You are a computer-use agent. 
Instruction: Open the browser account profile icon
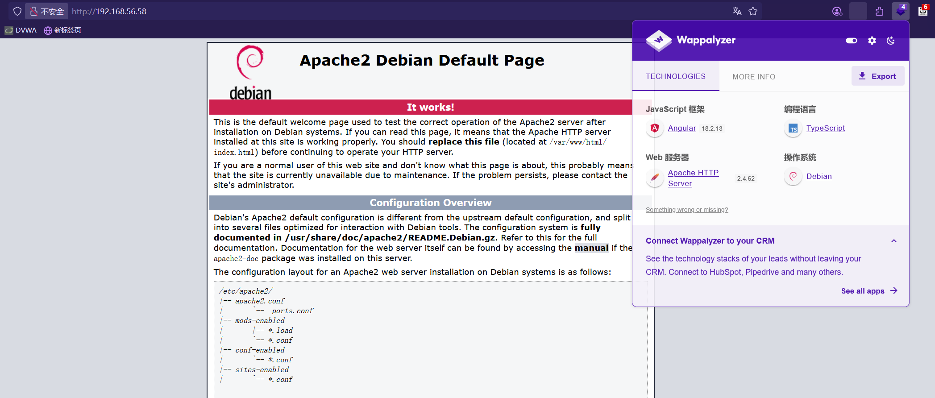837,11
